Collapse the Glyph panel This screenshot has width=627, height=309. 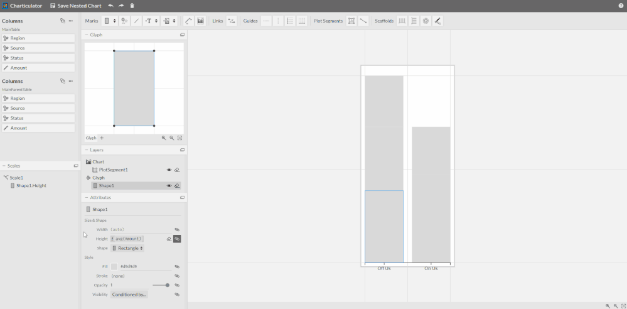click(87, 35)
